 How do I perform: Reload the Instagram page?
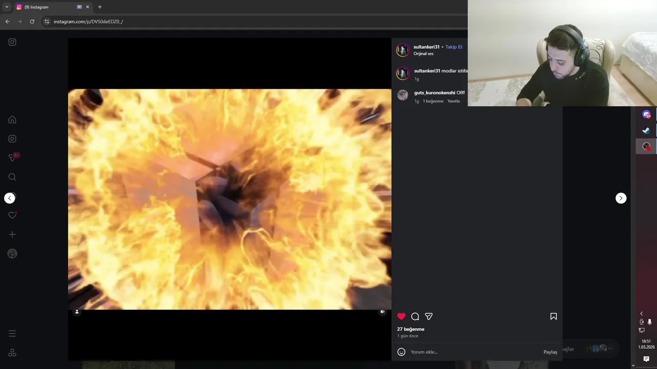pyautogui.click(x=32, y=22)
